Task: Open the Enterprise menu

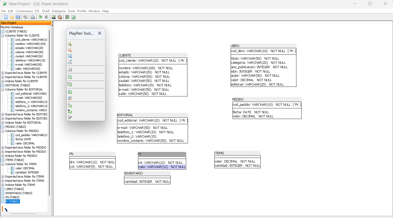Action: coord(59,11)
